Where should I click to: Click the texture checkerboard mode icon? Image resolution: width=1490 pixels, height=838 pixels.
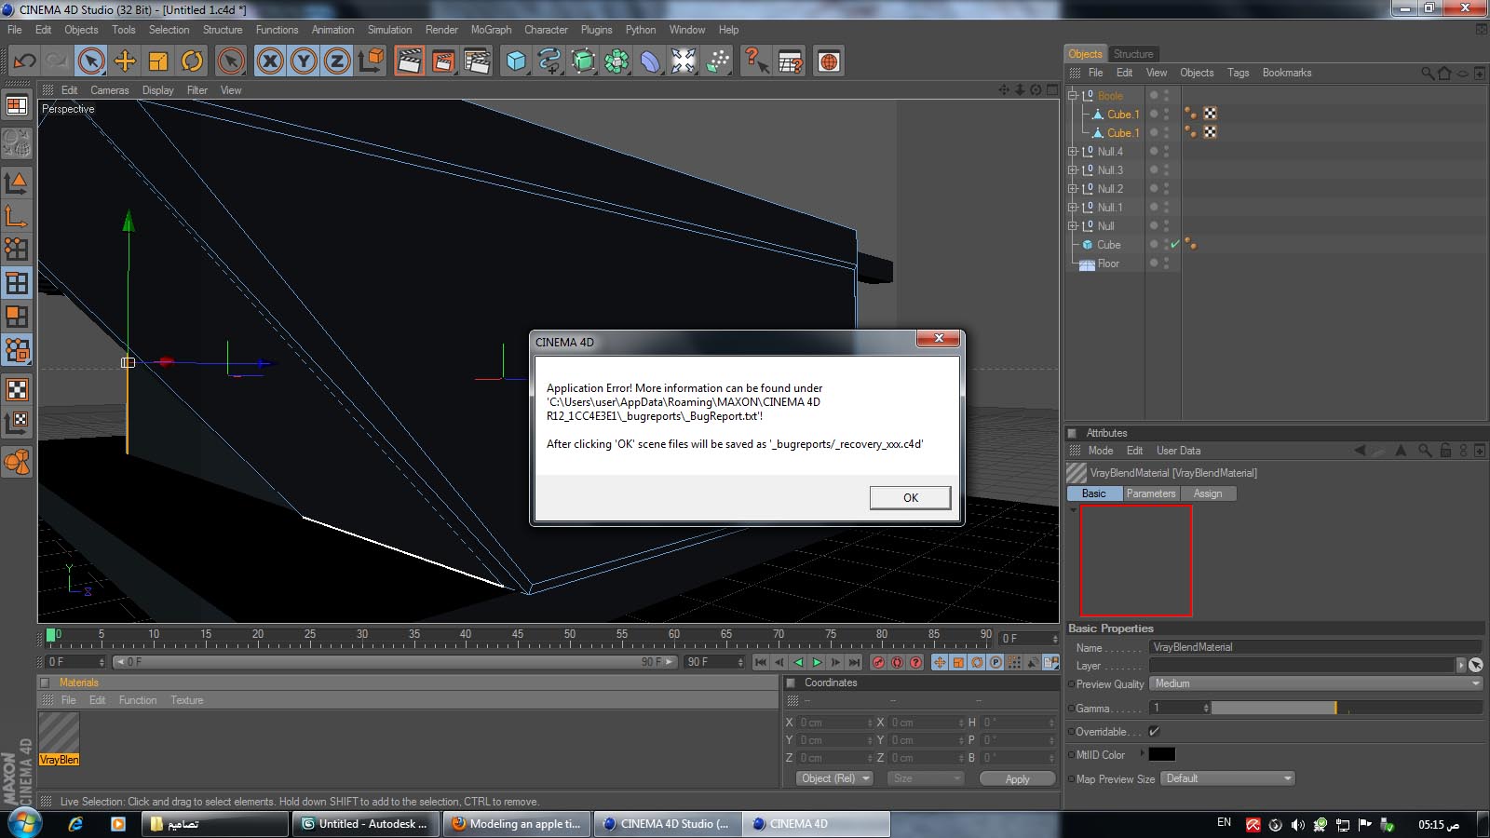[17, 389]
